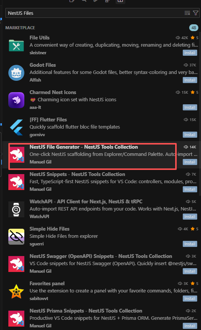Install the File Utils extension

tap(190, 53)
